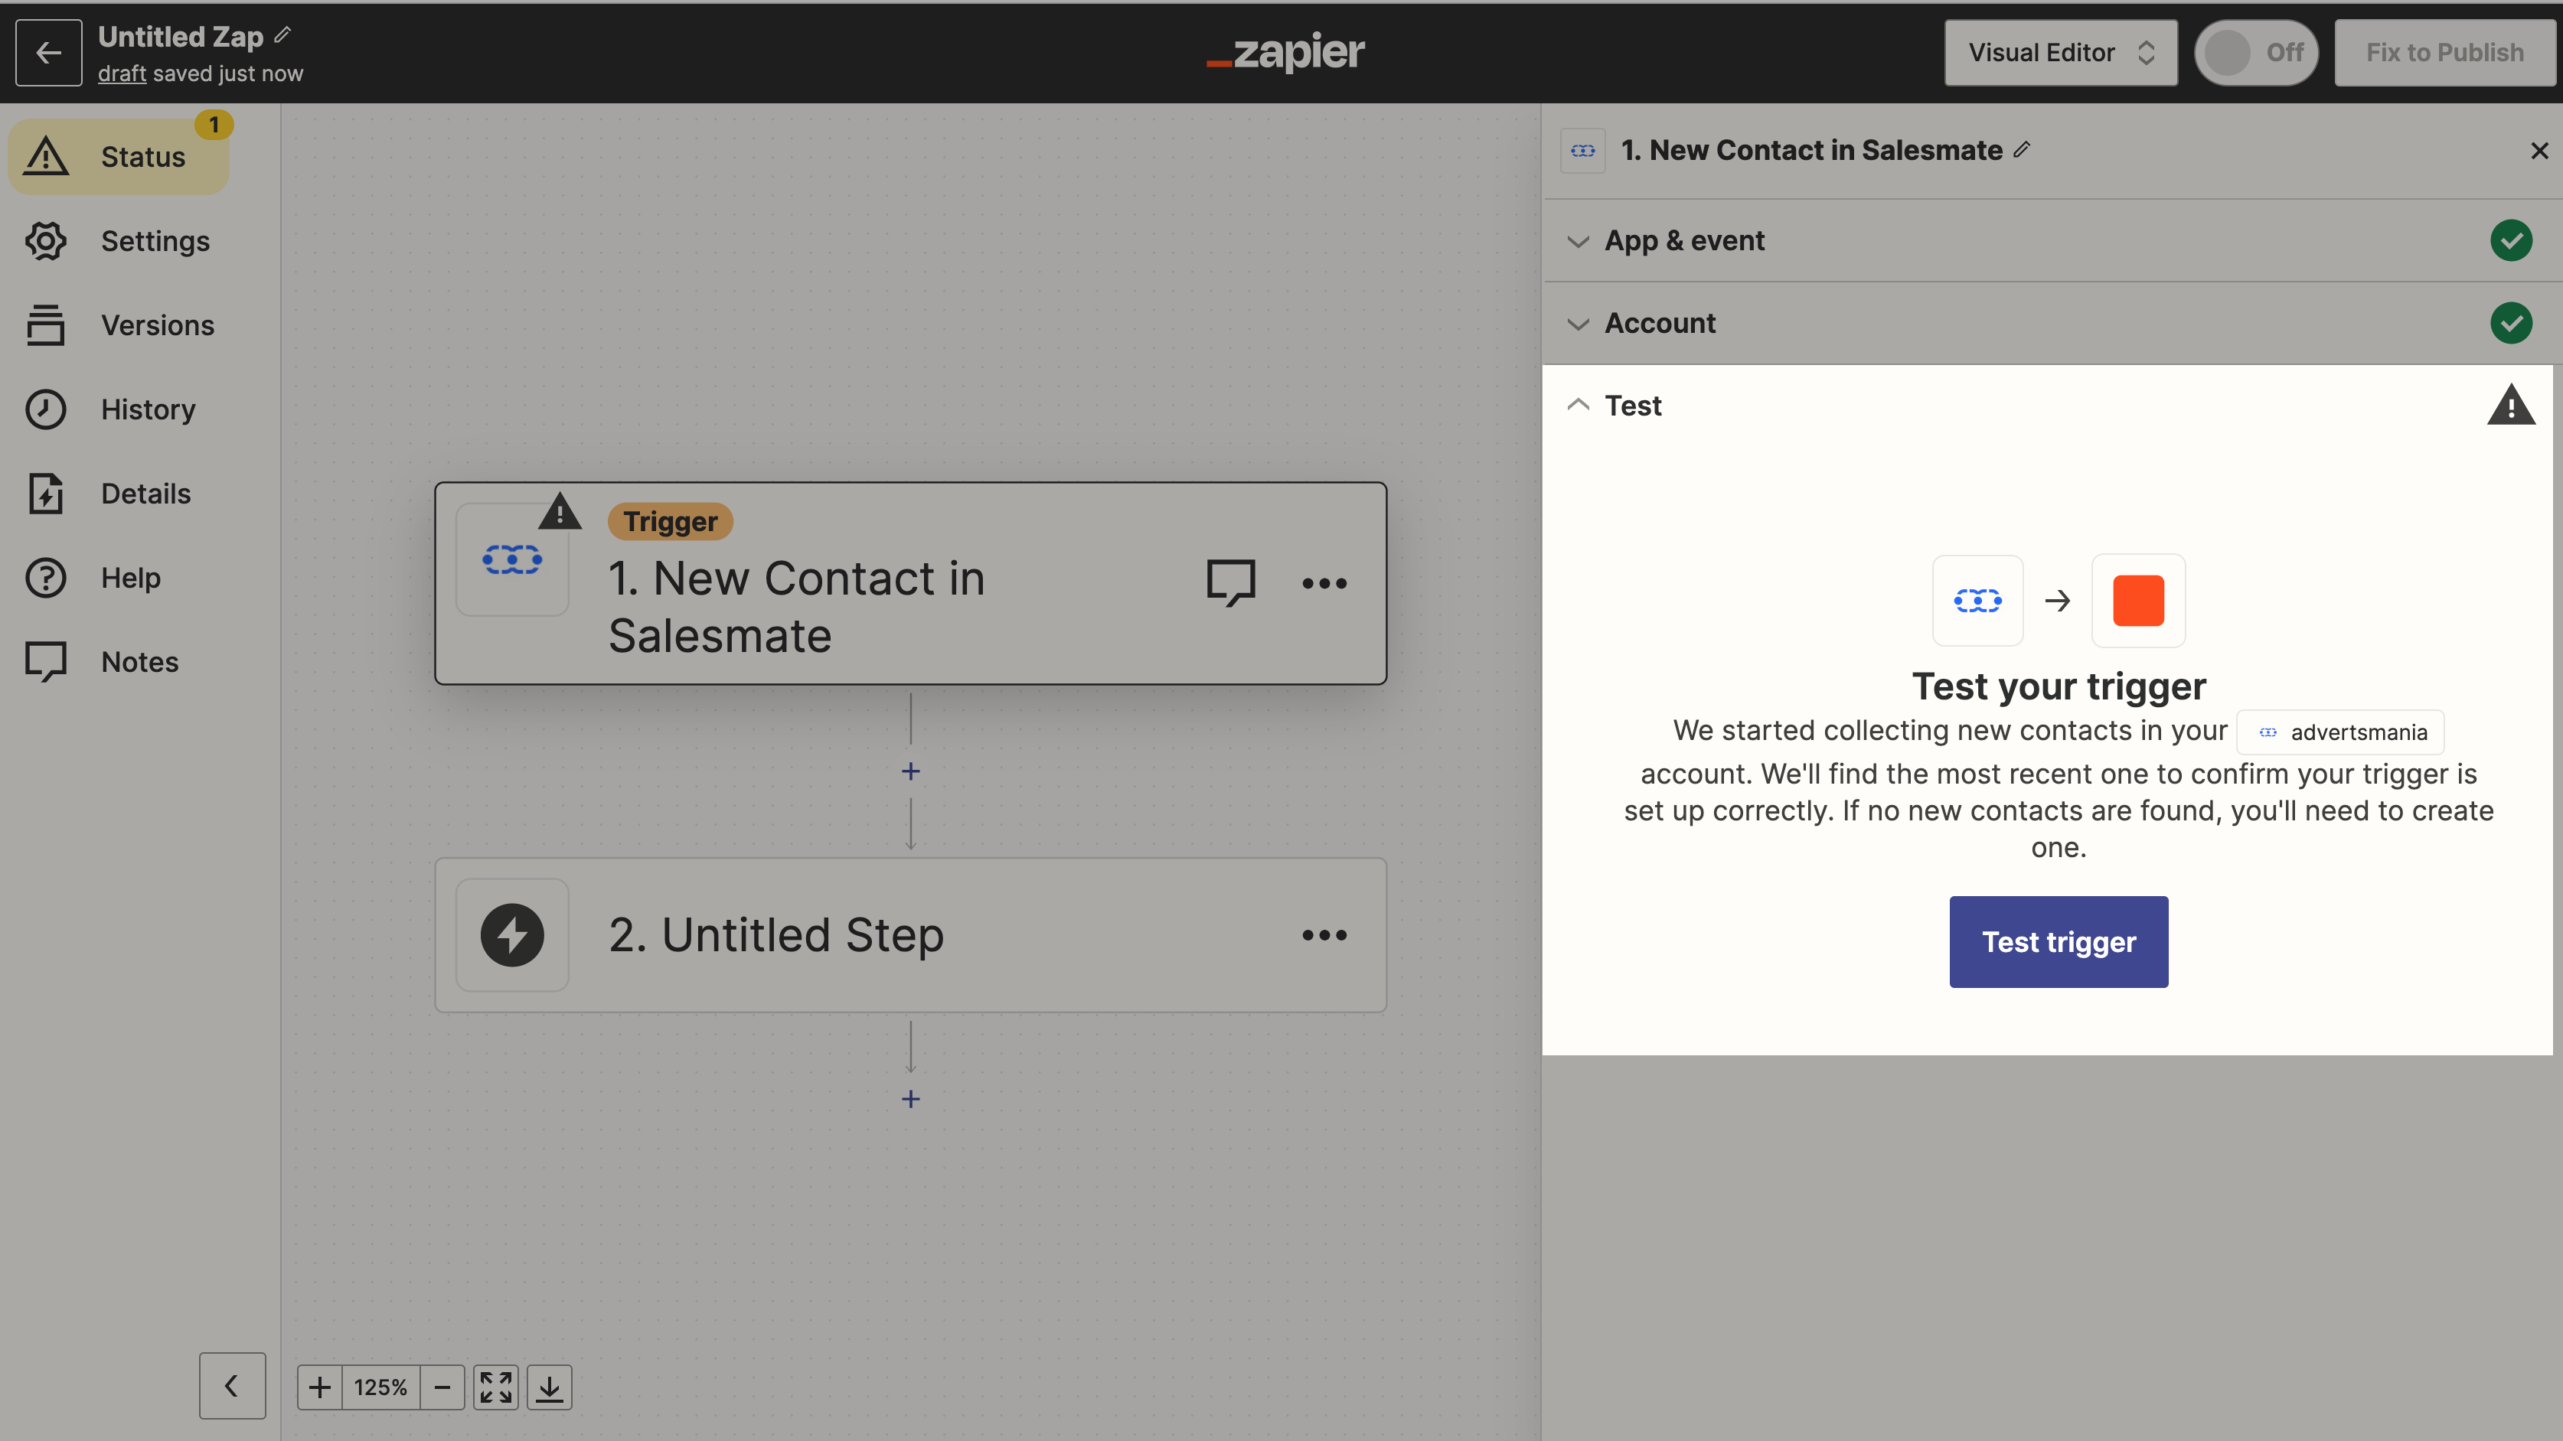Click the Salesmate app icon on trigger card
2563x1441 pixels.
click(x=511, y=560)
